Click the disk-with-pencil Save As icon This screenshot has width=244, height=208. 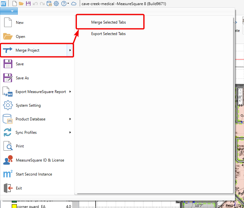8,78
